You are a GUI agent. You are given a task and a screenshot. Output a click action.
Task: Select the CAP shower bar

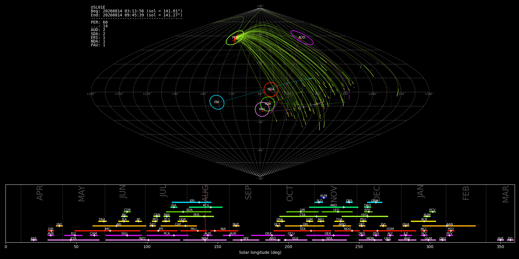pyautogui.click(x=179, y=226)
